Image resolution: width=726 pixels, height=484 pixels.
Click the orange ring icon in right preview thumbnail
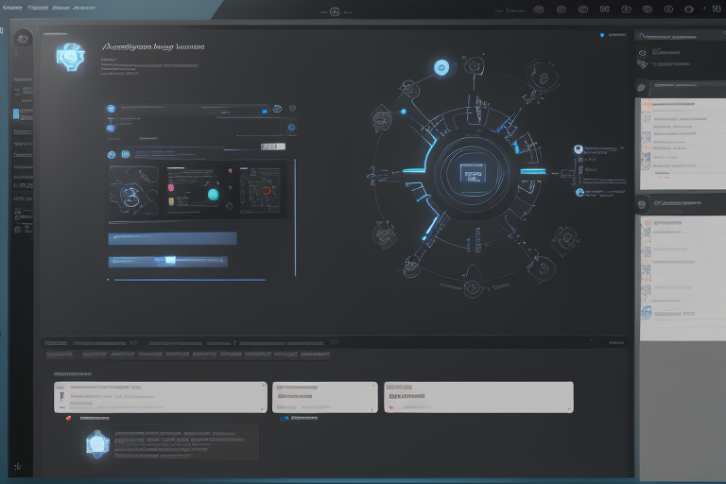coord(267,190)
